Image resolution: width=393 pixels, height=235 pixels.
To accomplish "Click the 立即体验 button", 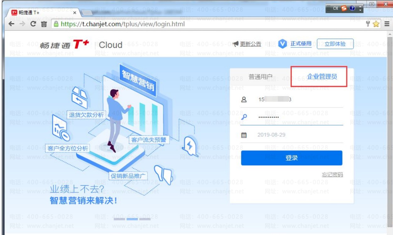I will (x=335, y=44).
